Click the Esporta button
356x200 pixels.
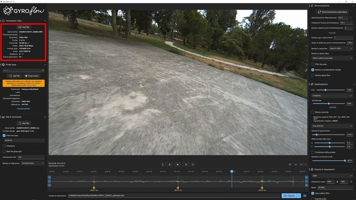[x=289, y=196]
